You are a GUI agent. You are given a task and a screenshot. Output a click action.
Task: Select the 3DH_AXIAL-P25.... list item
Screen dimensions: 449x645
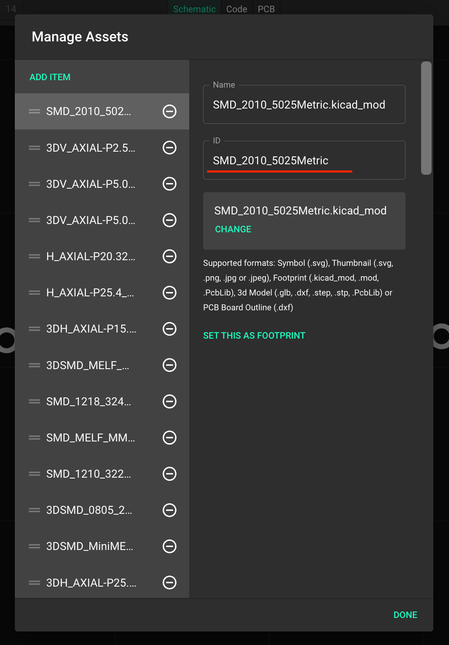point(102,582)
